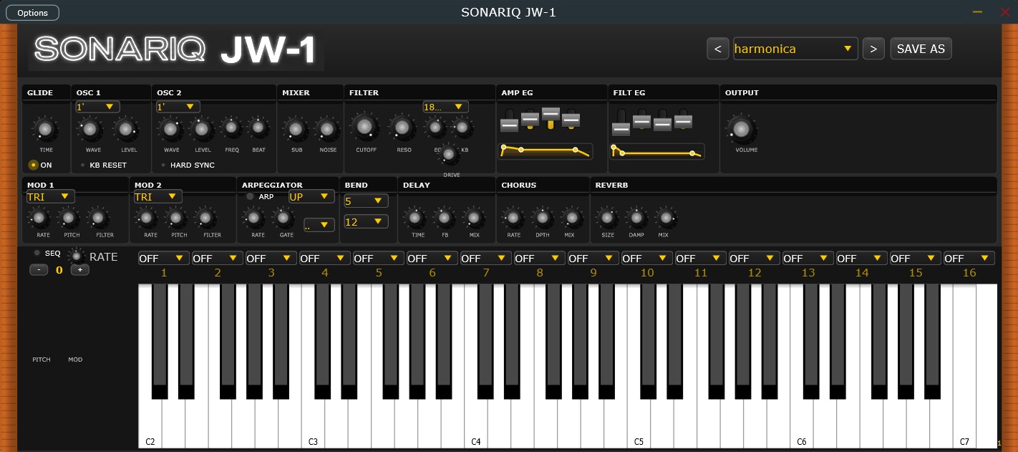Decrease sequencer value with minus button
1018x452 pixels.
(x=39, y=270)
